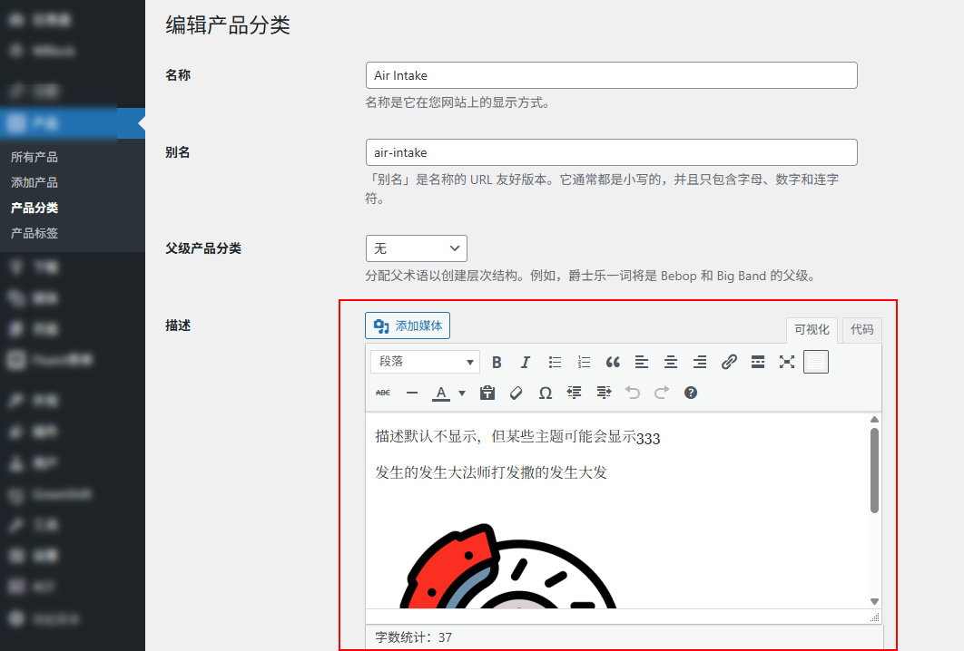Image resolution: width=964 pixels, height=651 pixels.
Task: Toggle the toolbar kitchen sink button
Action: (816, 362)
